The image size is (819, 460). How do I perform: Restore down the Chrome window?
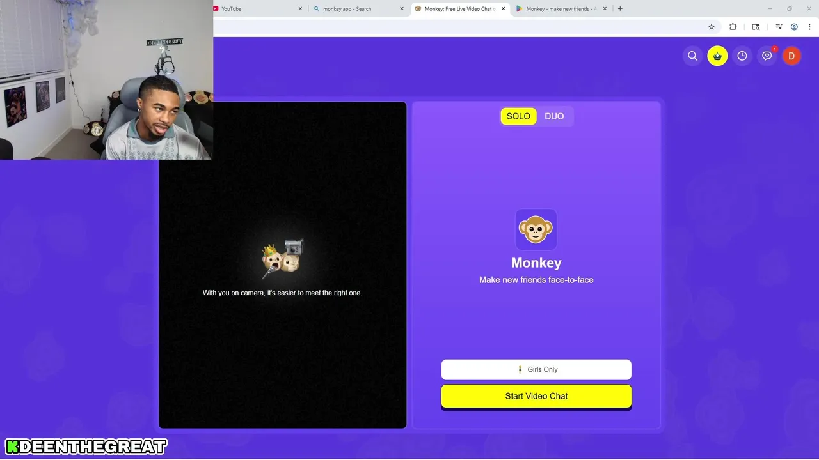click(x=789, y=9)
